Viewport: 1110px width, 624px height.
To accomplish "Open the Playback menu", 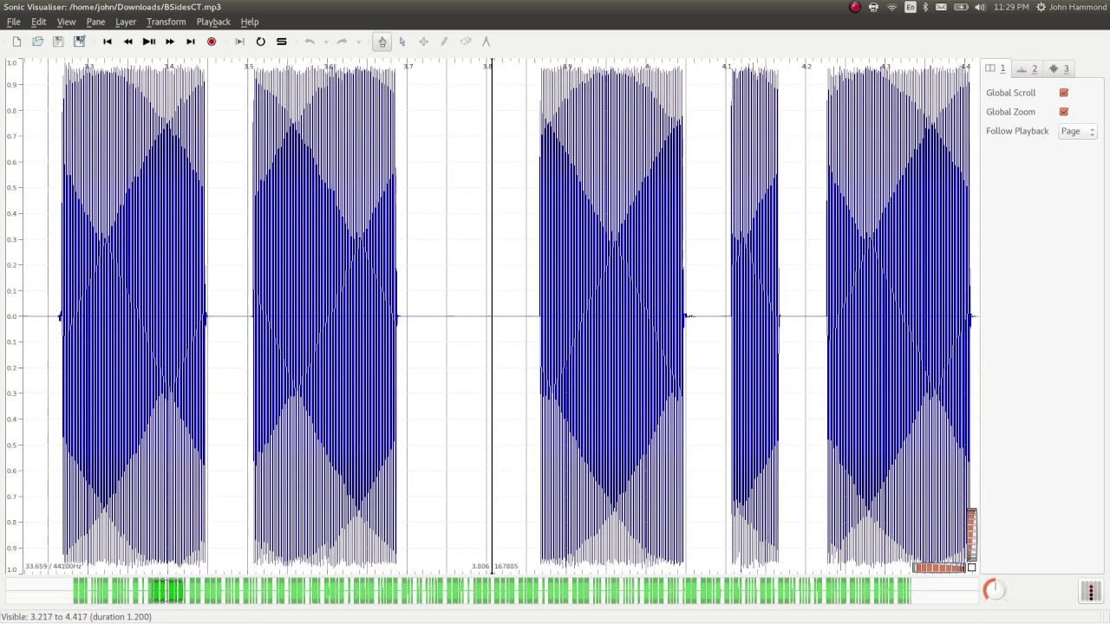I will pyautogui.click(x=213, y=22).
